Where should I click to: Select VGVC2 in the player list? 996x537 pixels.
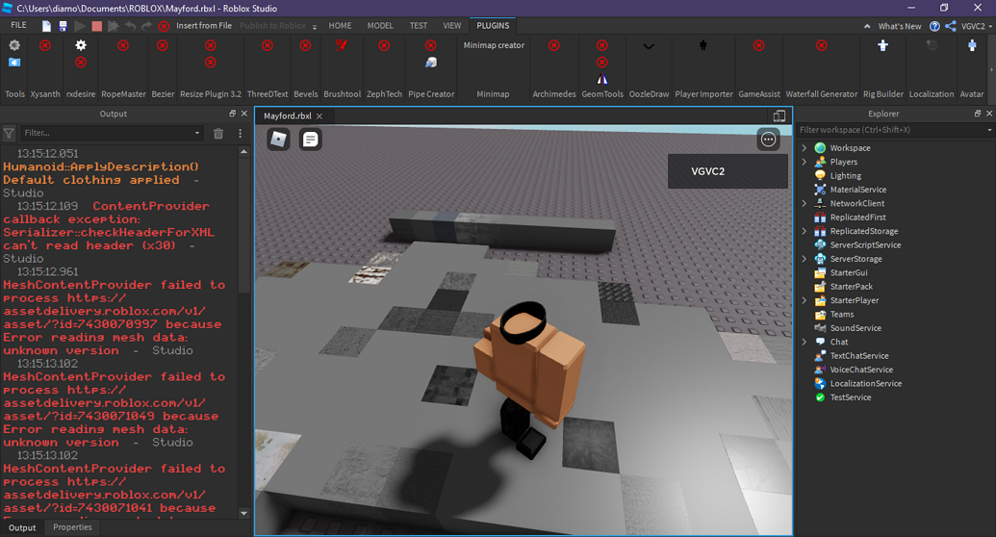(728, 171)
